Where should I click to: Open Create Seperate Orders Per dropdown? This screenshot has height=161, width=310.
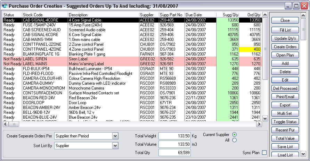(115, 136)
